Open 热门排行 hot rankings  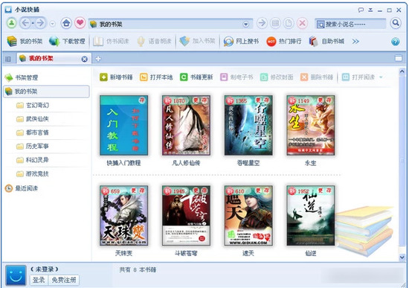(x=284, y=41)
